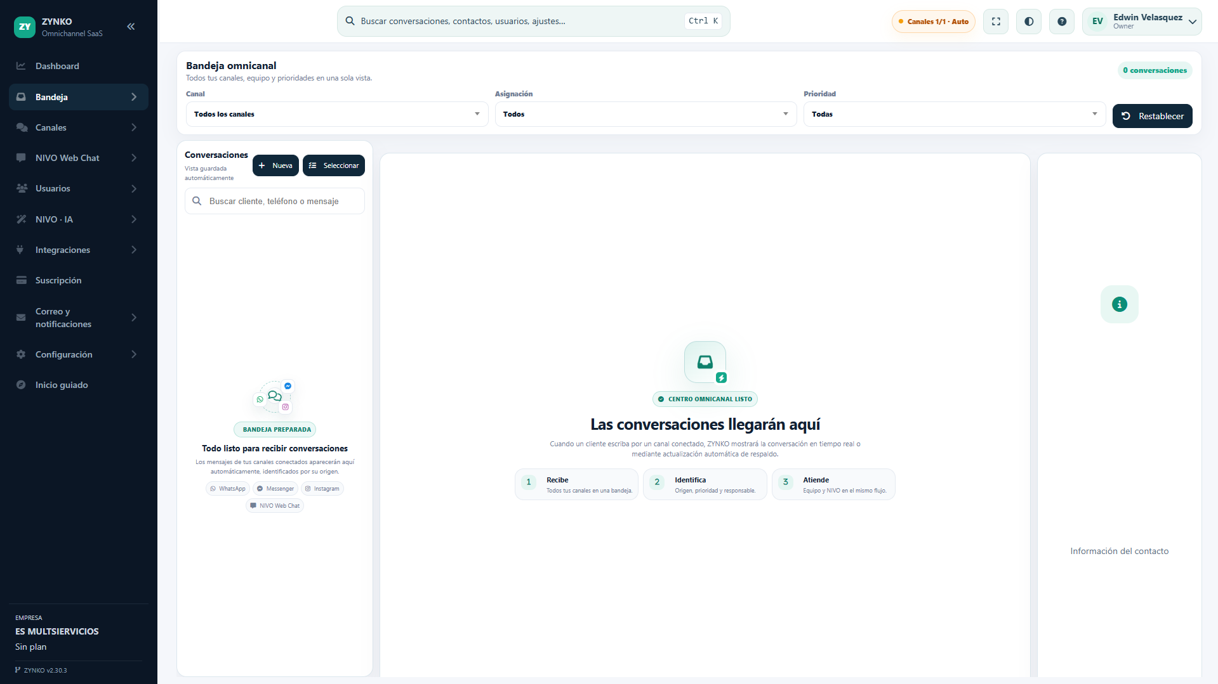Viewport: 1218px width, 684px height.
Task: Click the EV user avatar
Action: (1097, 22)
